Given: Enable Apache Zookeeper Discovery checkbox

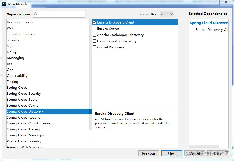Looking at the screenshot, I should 94,35.
